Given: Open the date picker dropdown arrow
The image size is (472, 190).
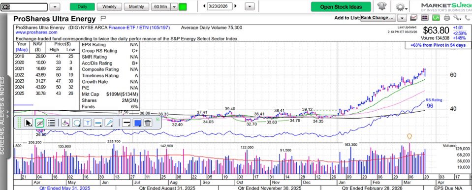Looking at the screenshot, I should [x=250, y=6].
